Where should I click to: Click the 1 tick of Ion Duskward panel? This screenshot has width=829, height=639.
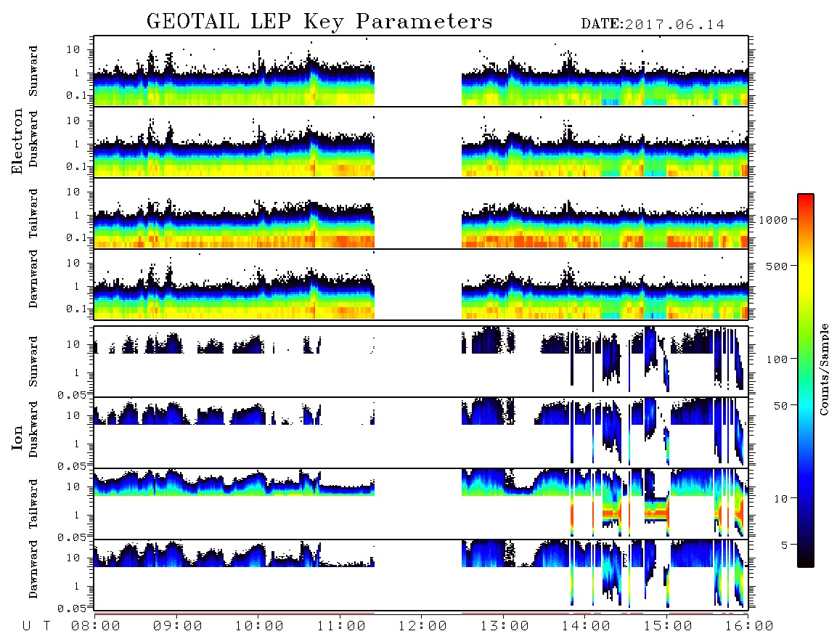[x=76, y=443]
